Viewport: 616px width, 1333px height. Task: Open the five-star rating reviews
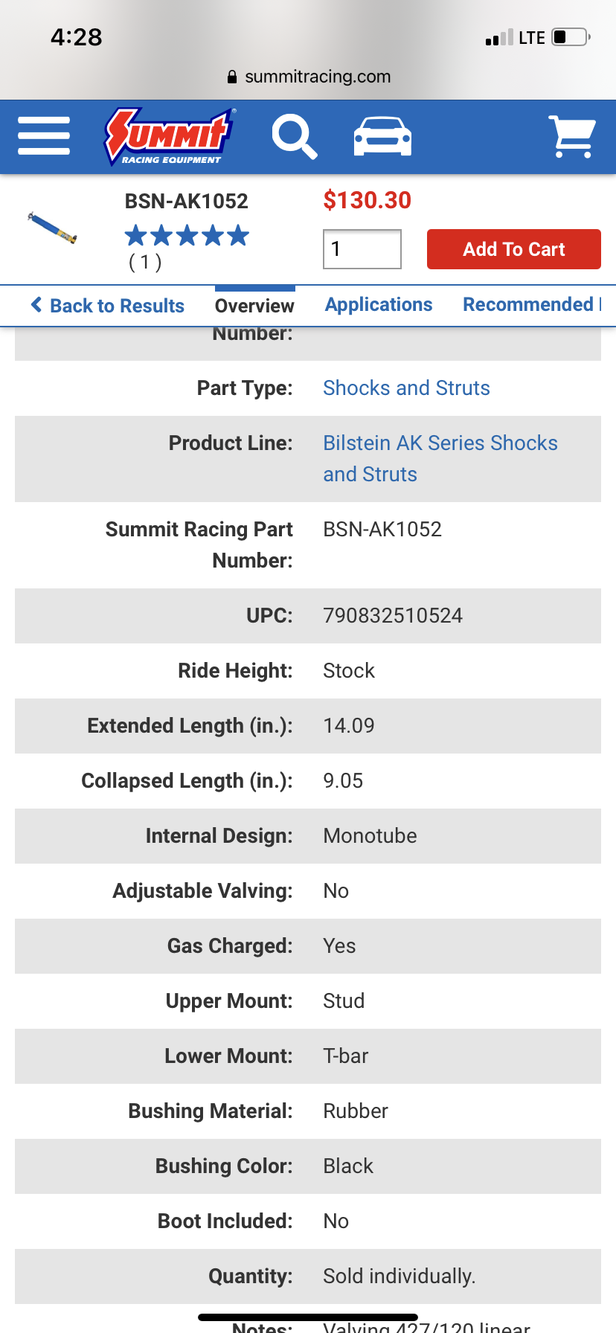[187, 236]
